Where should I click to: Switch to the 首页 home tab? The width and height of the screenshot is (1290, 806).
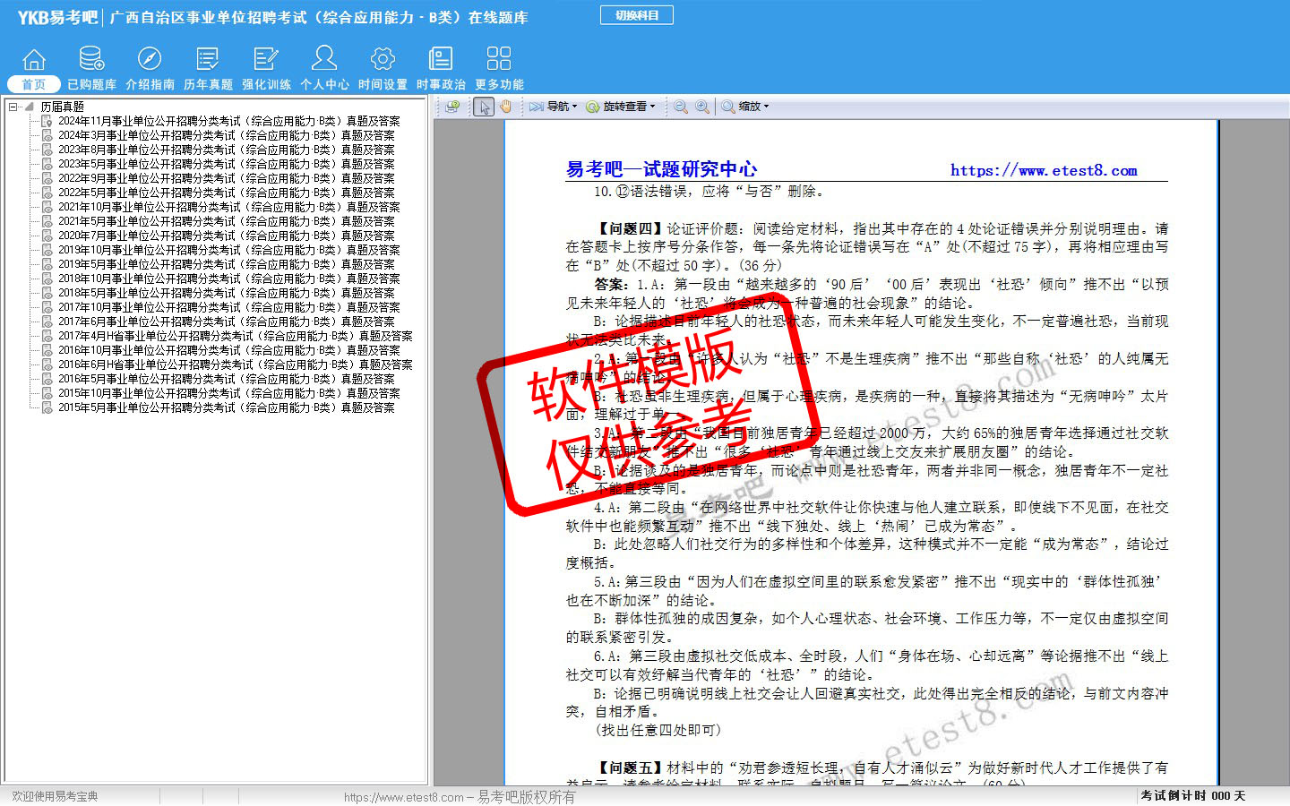coord(33,84)
